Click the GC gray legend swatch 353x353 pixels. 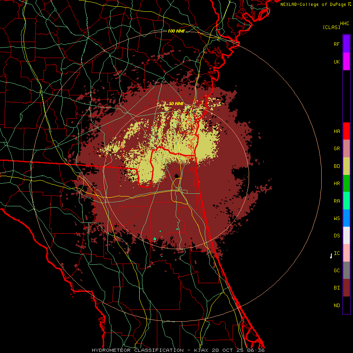click(x=346, y=270)
